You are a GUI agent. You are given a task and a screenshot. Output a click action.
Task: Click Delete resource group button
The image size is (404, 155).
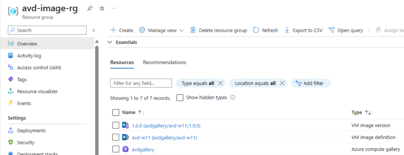click(219, 30)
